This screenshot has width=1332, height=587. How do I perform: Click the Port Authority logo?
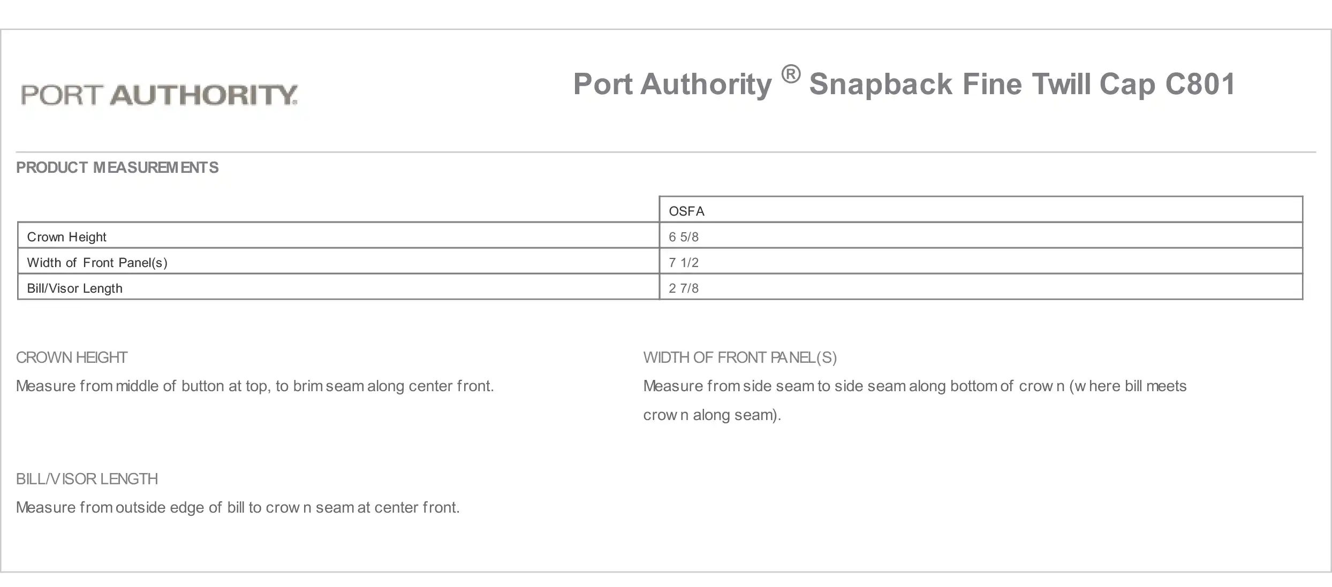[159, 95]
